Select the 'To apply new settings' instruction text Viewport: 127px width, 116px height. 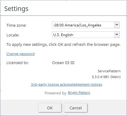(63, 45)
